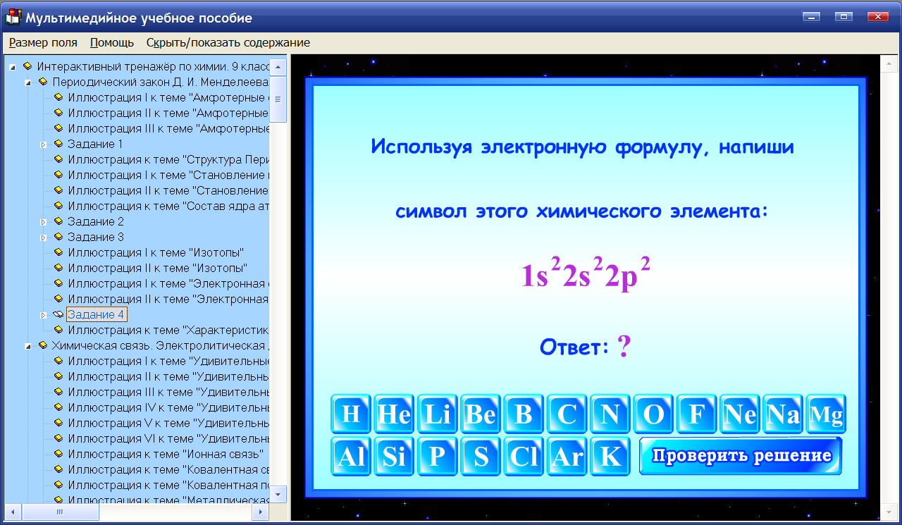Click "Скрыть/показать содержание" in the menu bar
The width and height of the screenshot is (902, 525).
coord(227,42)
